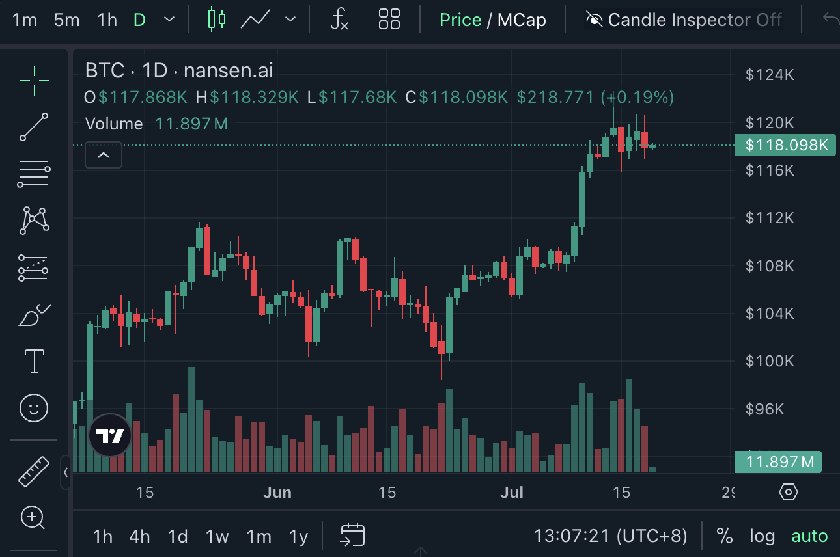The width and height of the screenshot is (840, 557).
Task: Select the text annotation tool
Action: [33, 361]
